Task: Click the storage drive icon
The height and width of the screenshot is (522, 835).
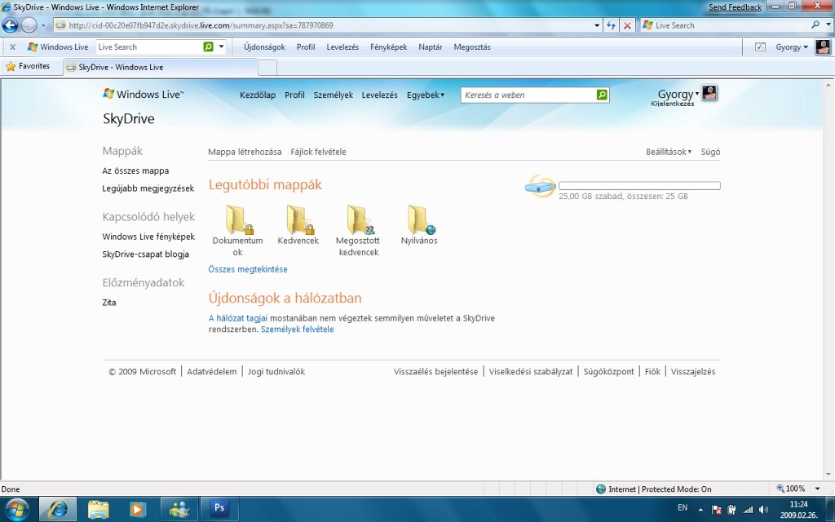Action: pos(540,186)
